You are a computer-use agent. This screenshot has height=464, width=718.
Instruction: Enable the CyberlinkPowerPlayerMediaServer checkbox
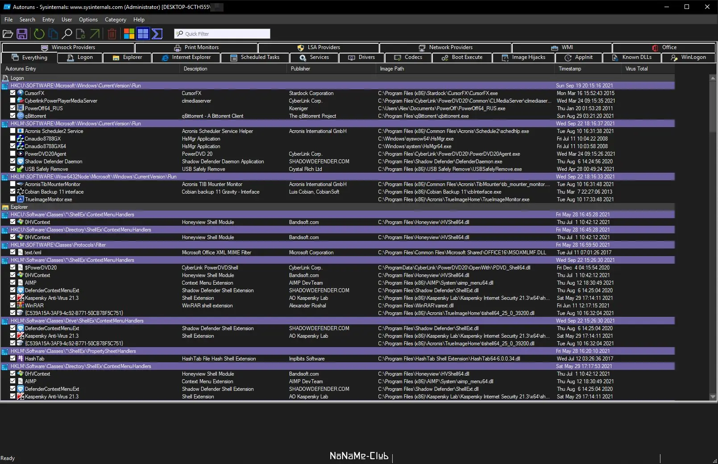point(12,101)
